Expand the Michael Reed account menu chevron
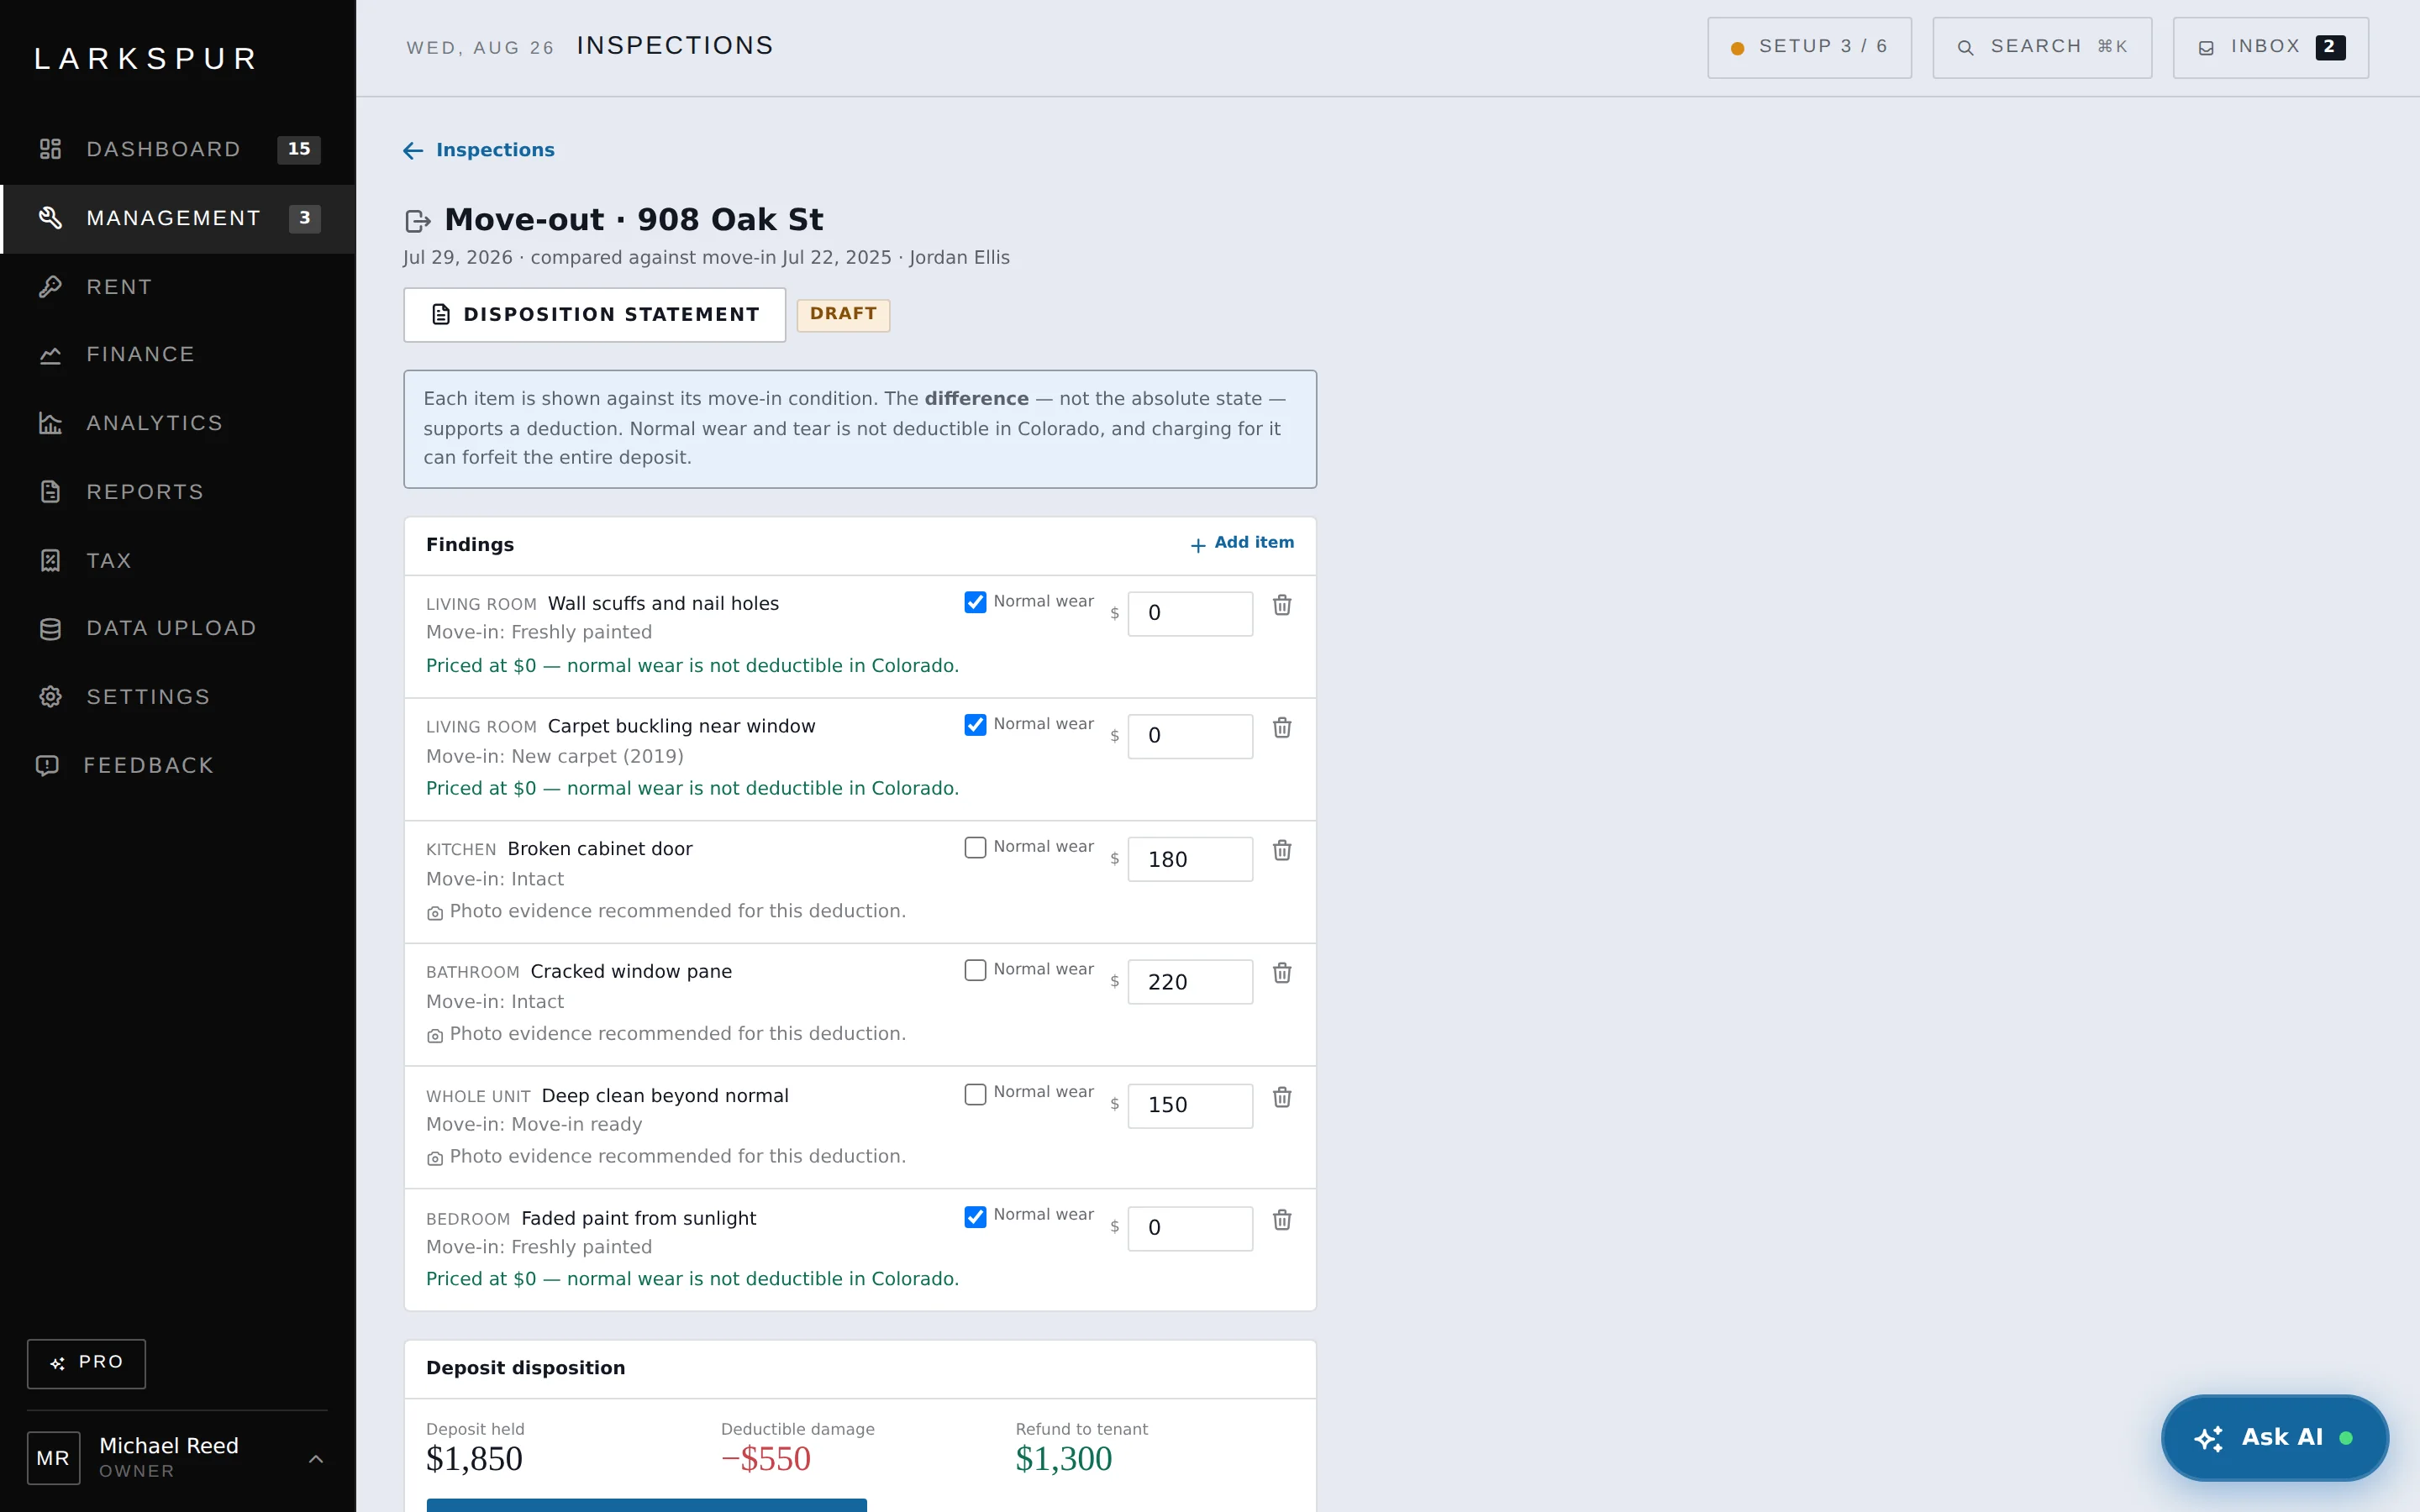The height and width of the screenshot is (1512, 2420). click(316, 1459)
